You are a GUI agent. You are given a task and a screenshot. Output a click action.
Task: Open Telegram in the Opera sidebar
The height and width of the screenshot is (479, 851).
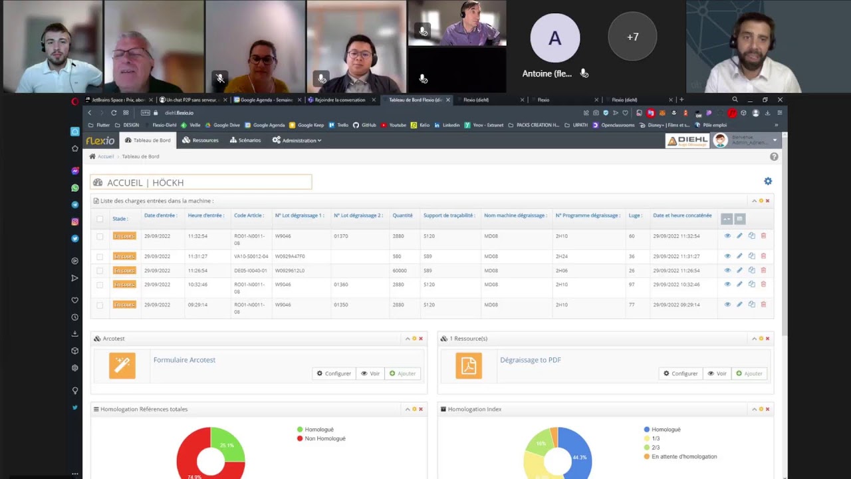75,205
